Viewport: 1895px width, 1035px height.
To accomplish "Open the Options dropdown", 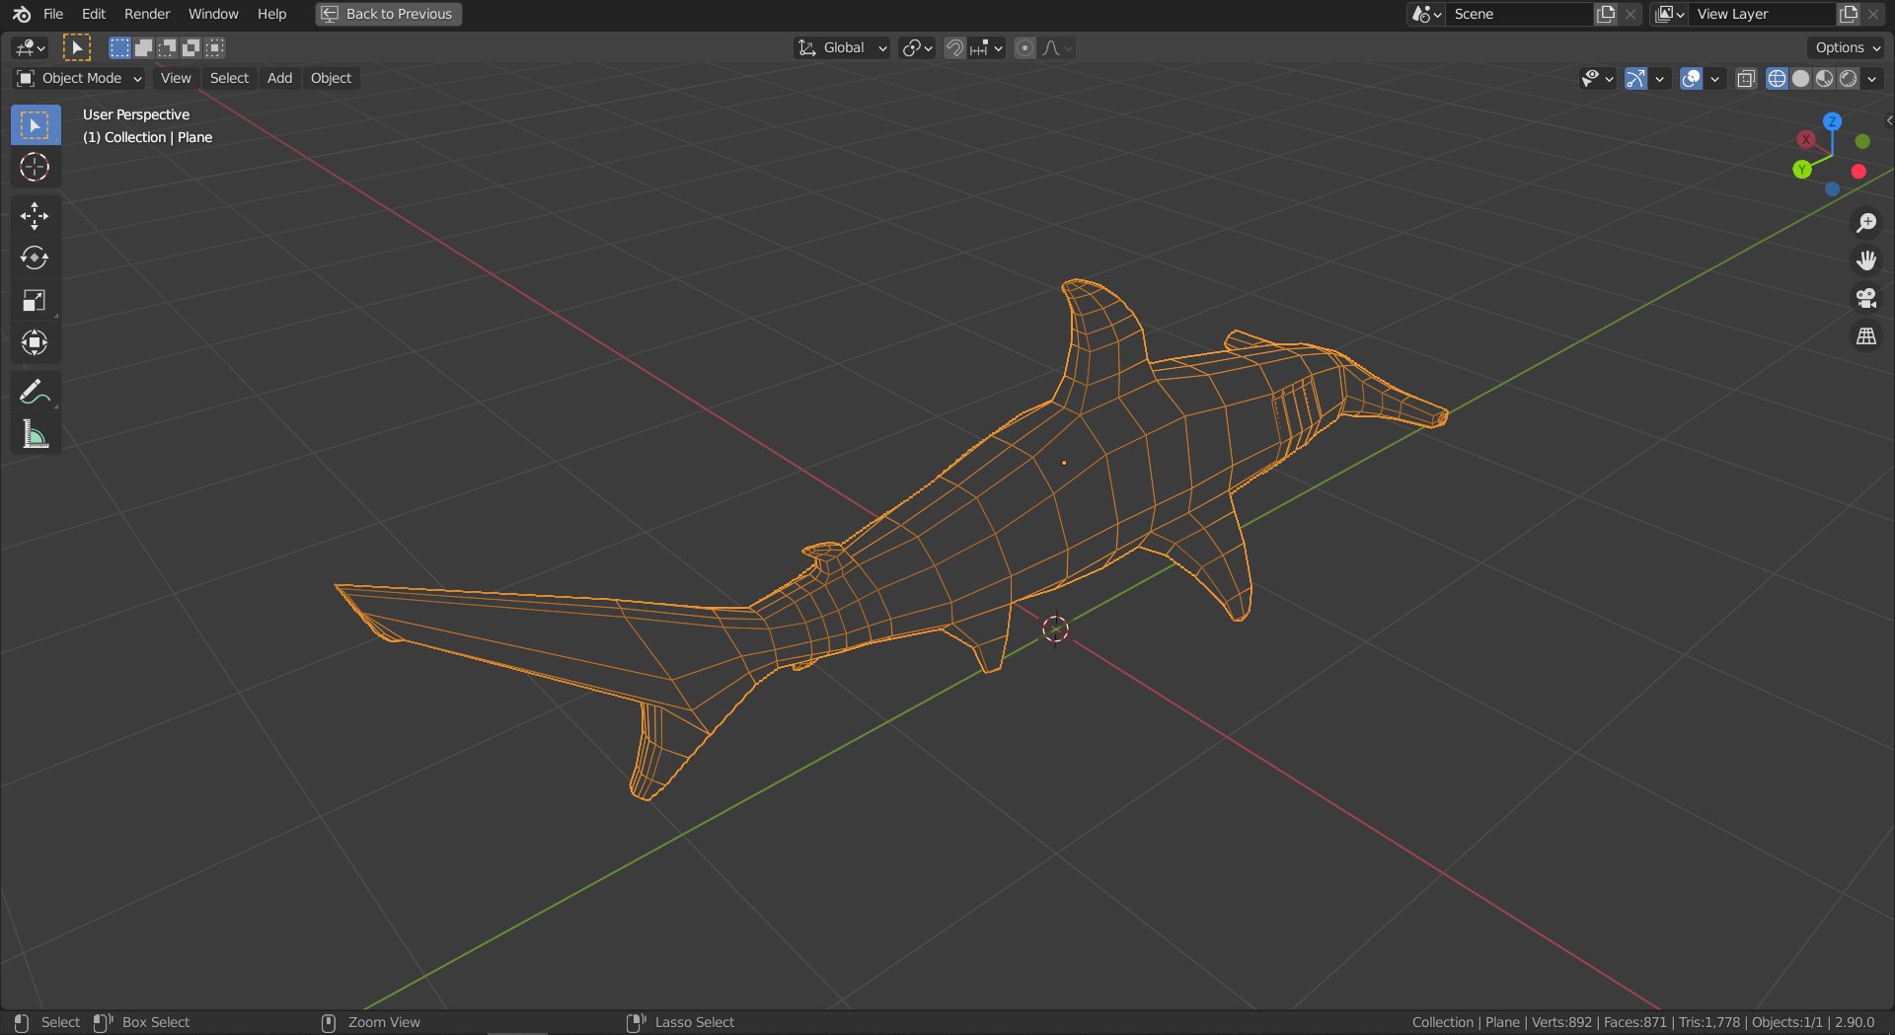I will coord(1847,47).
